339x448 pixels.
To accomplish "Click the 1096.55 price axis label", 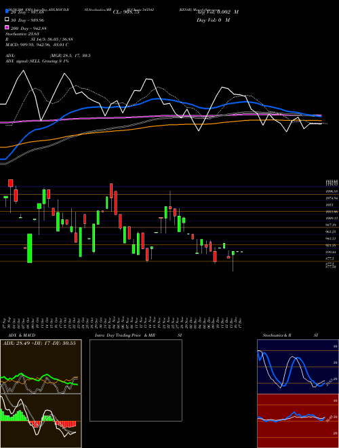I will (x=332, y=191).
